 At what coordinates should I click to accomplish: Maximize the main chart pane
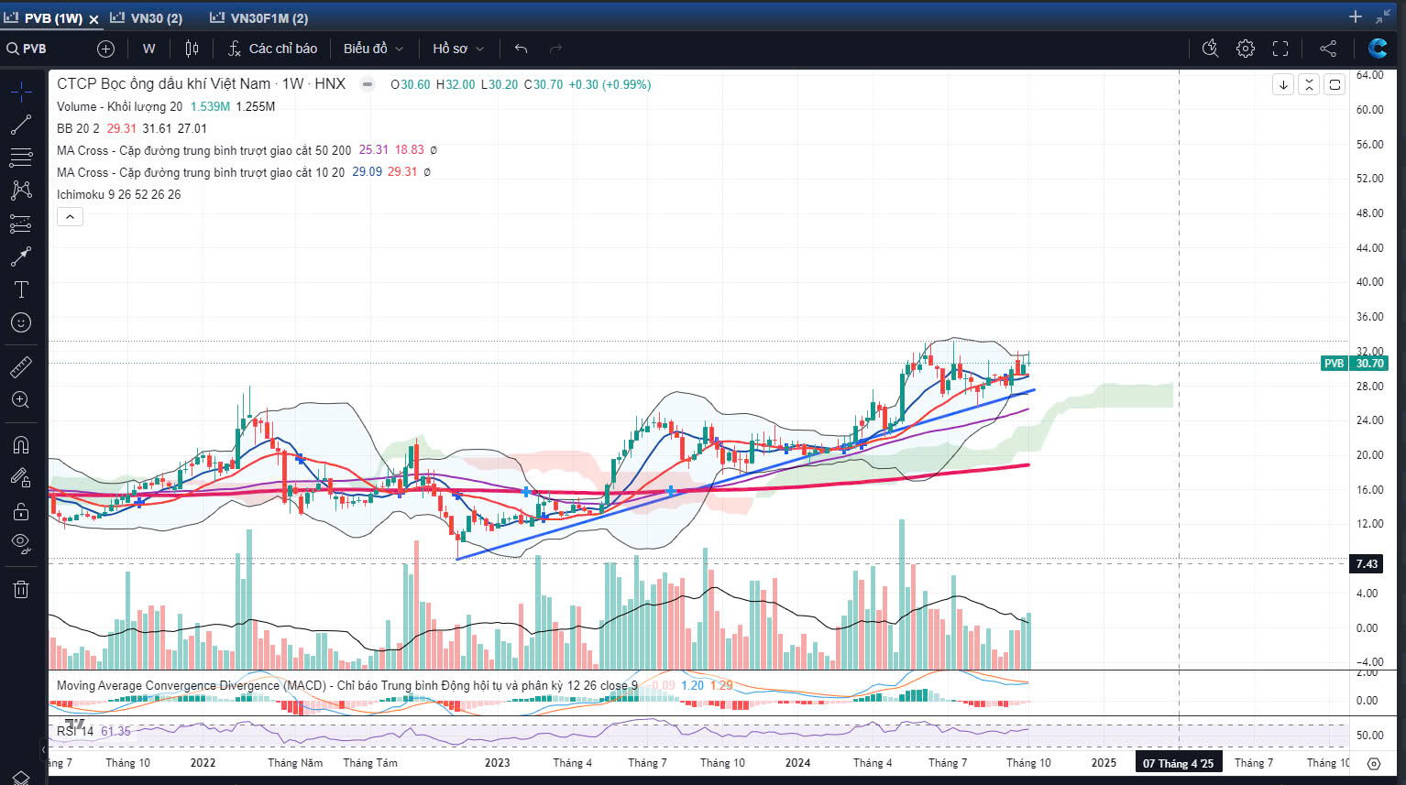(1335, 84)
